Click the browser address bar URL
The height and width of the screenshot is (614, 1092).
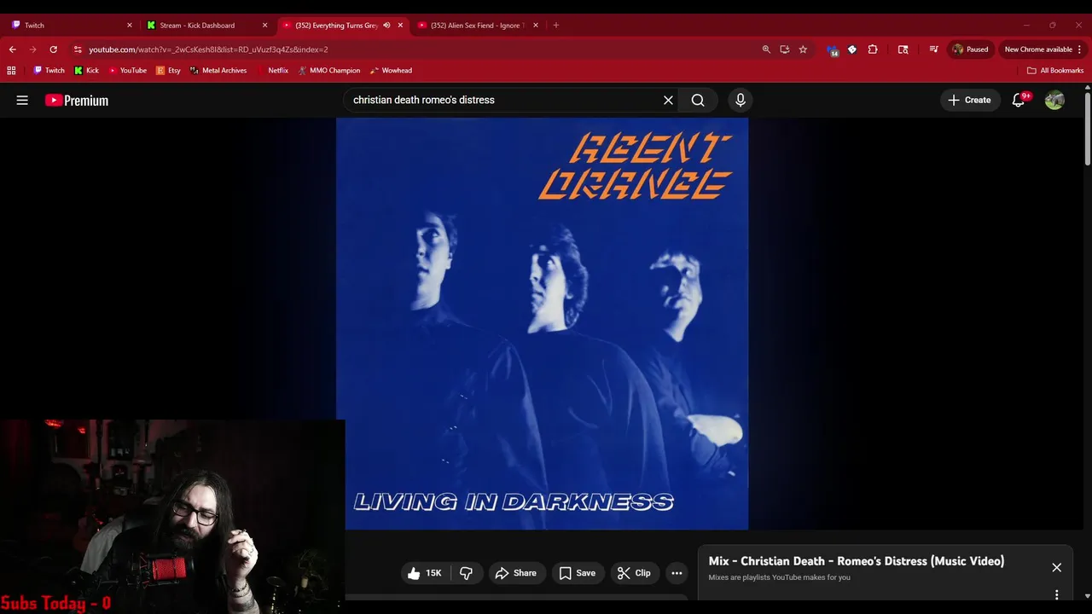point(208,49)
